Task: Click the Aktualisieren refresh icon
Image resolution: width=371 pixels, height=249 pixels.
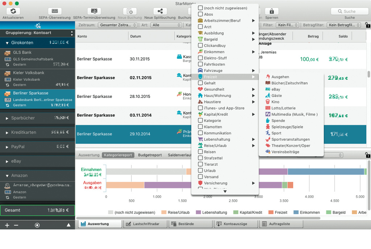Action: 13,11
